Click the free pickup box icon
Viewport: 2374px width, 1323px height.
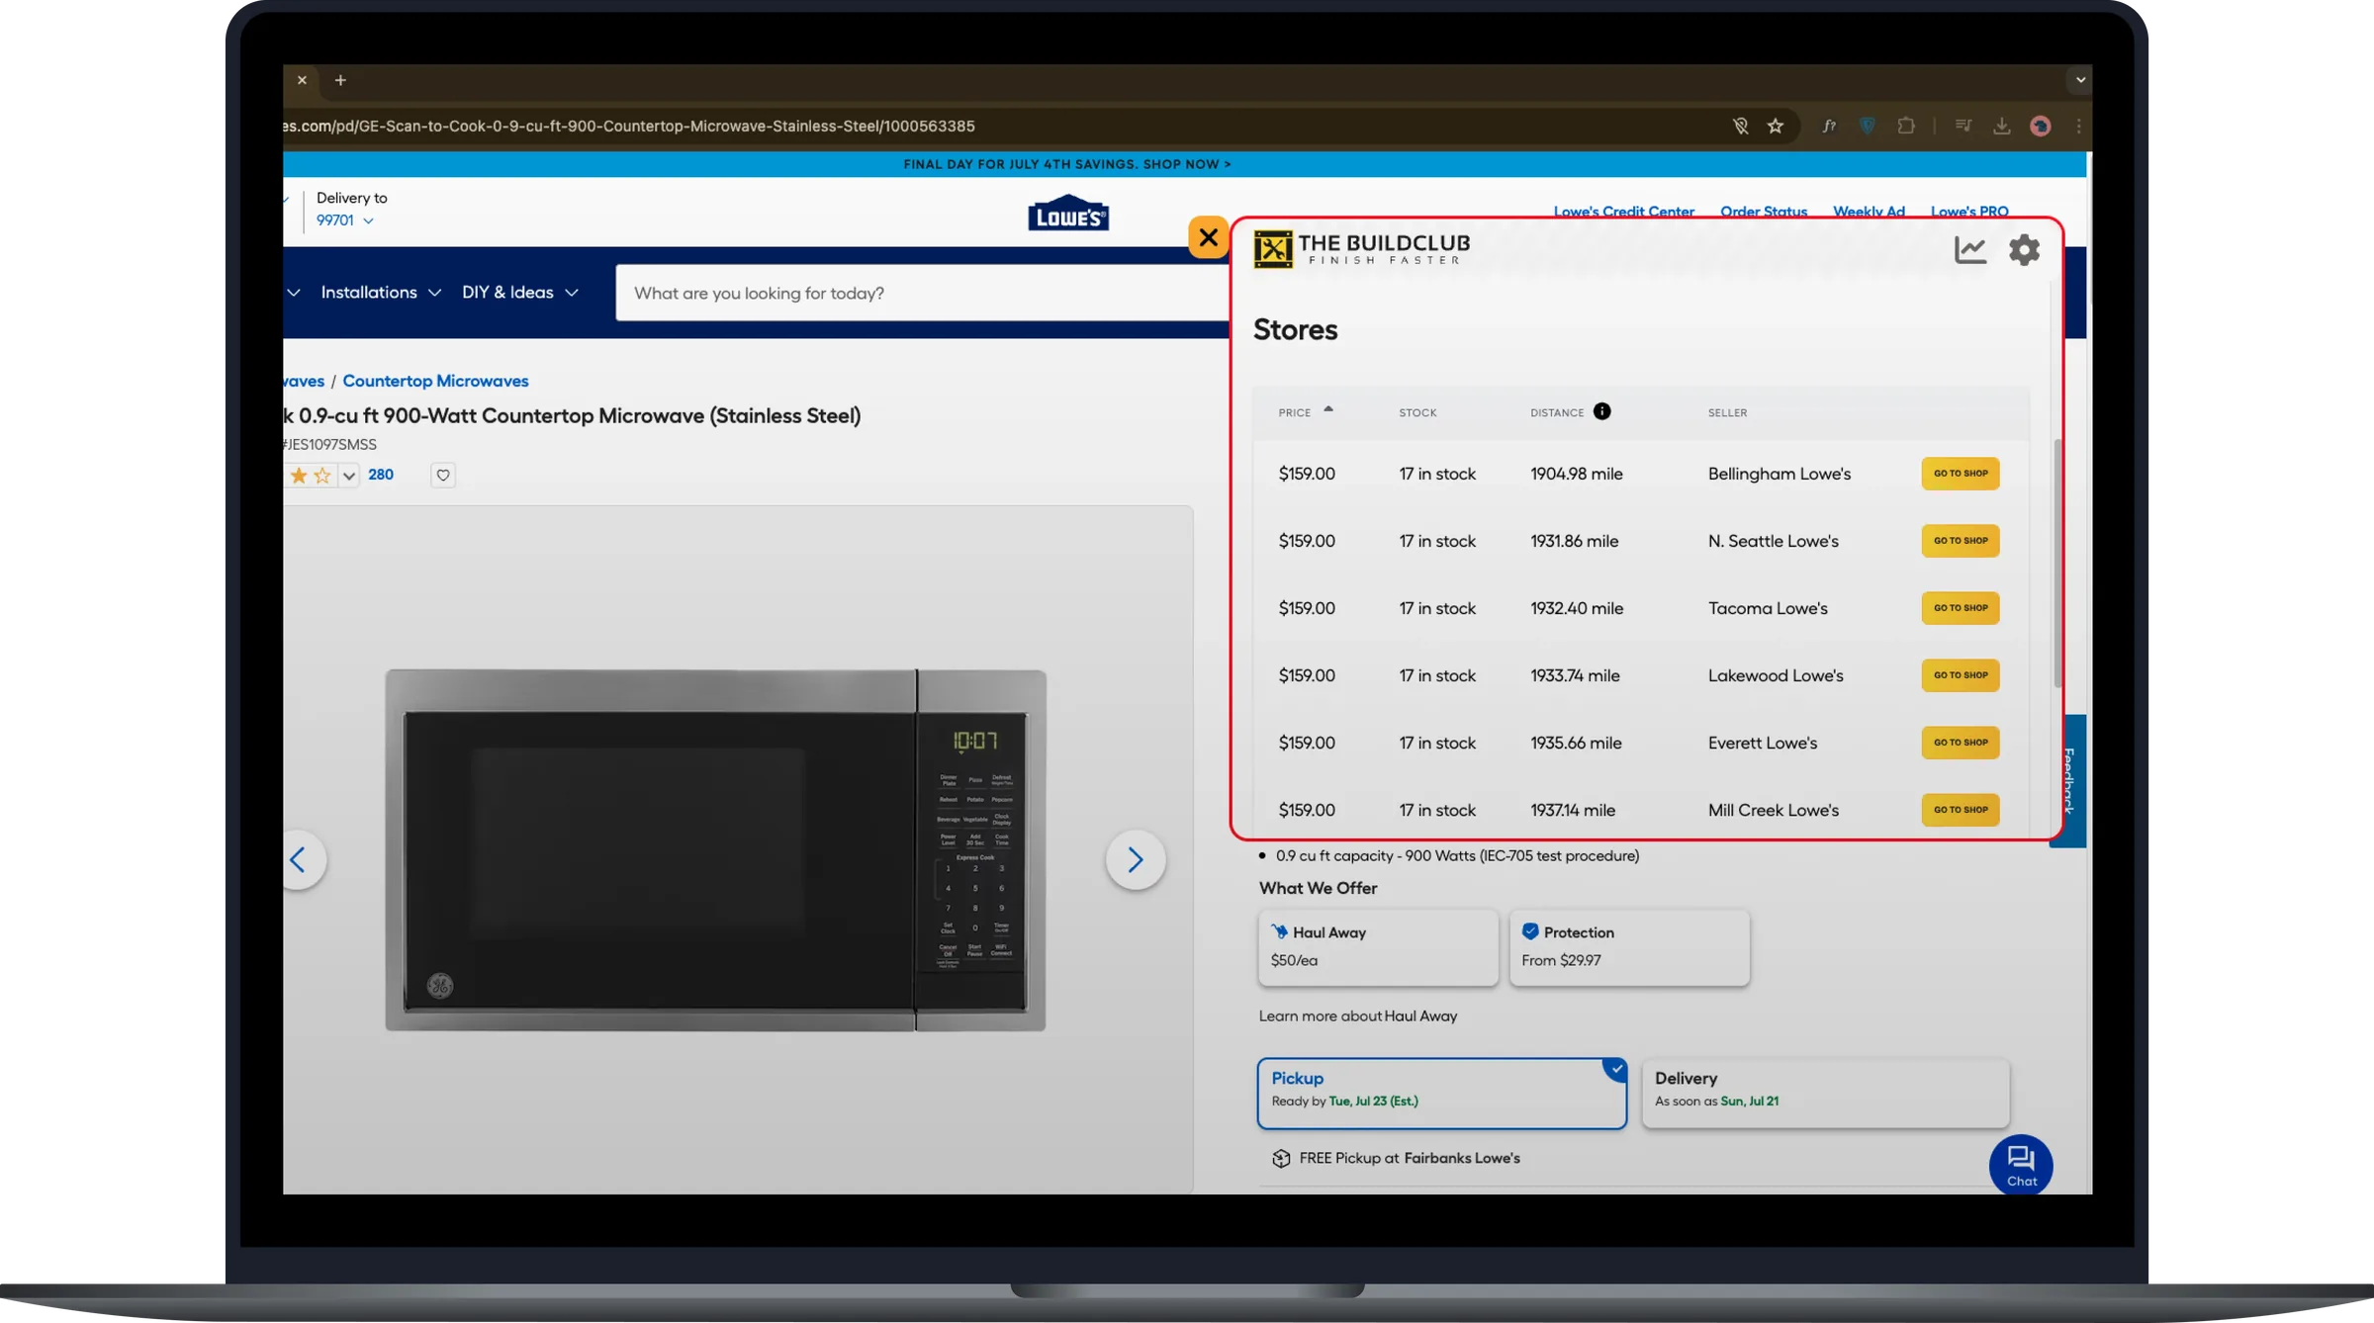click(1281, 1158)
